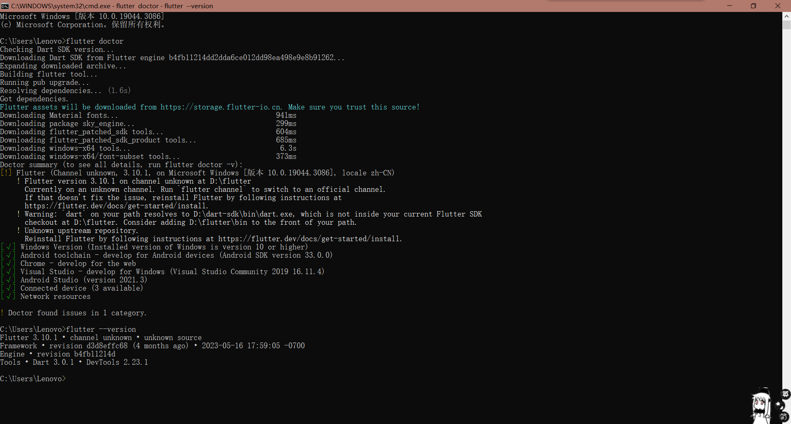The height and width of the screenshot is (424, 791).
Task: Click the '299ms' timing value
Action: click(286, 123)
